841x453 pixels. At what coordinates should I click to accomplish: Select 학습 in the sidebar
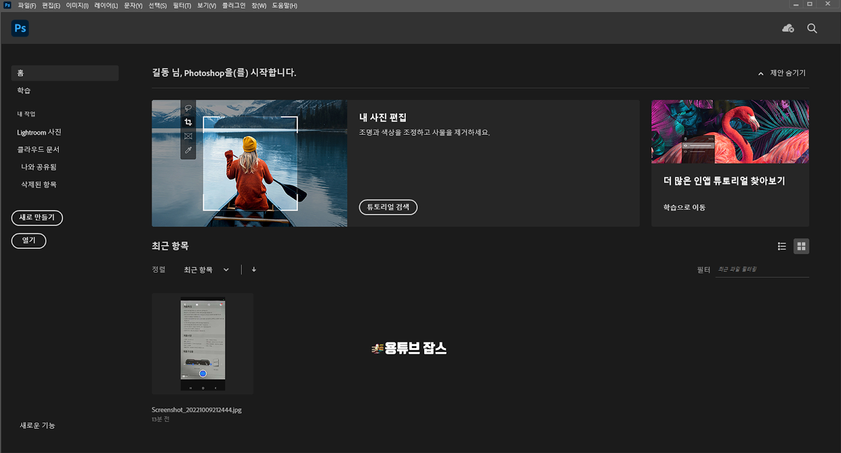pyautogui.click(x=24, y=90)
